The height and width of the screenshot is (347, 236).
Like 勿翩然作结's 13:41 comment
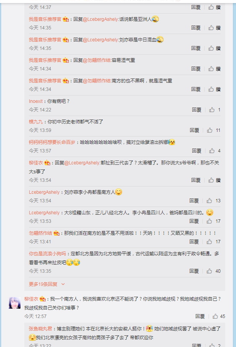pyautogui.click(x=209, y=242)
